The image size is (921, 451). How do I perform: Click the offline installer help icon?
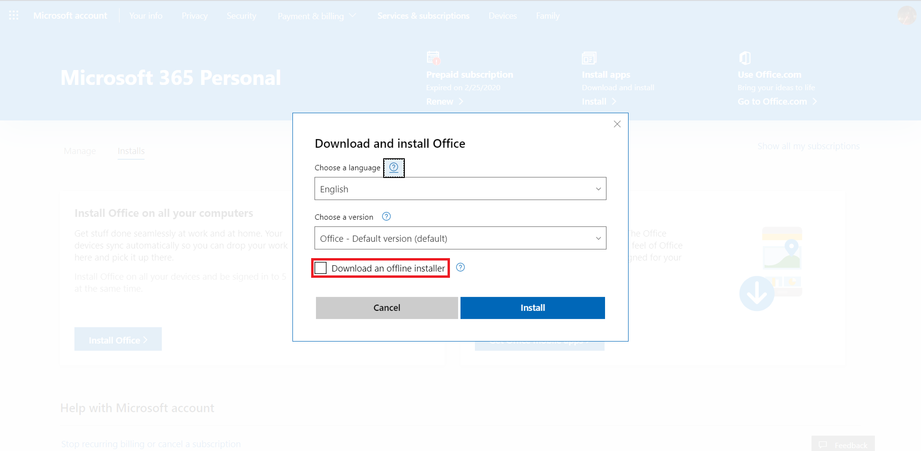coord(460,268)
